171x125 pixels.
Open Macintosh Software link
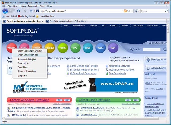tap(119, 66)
